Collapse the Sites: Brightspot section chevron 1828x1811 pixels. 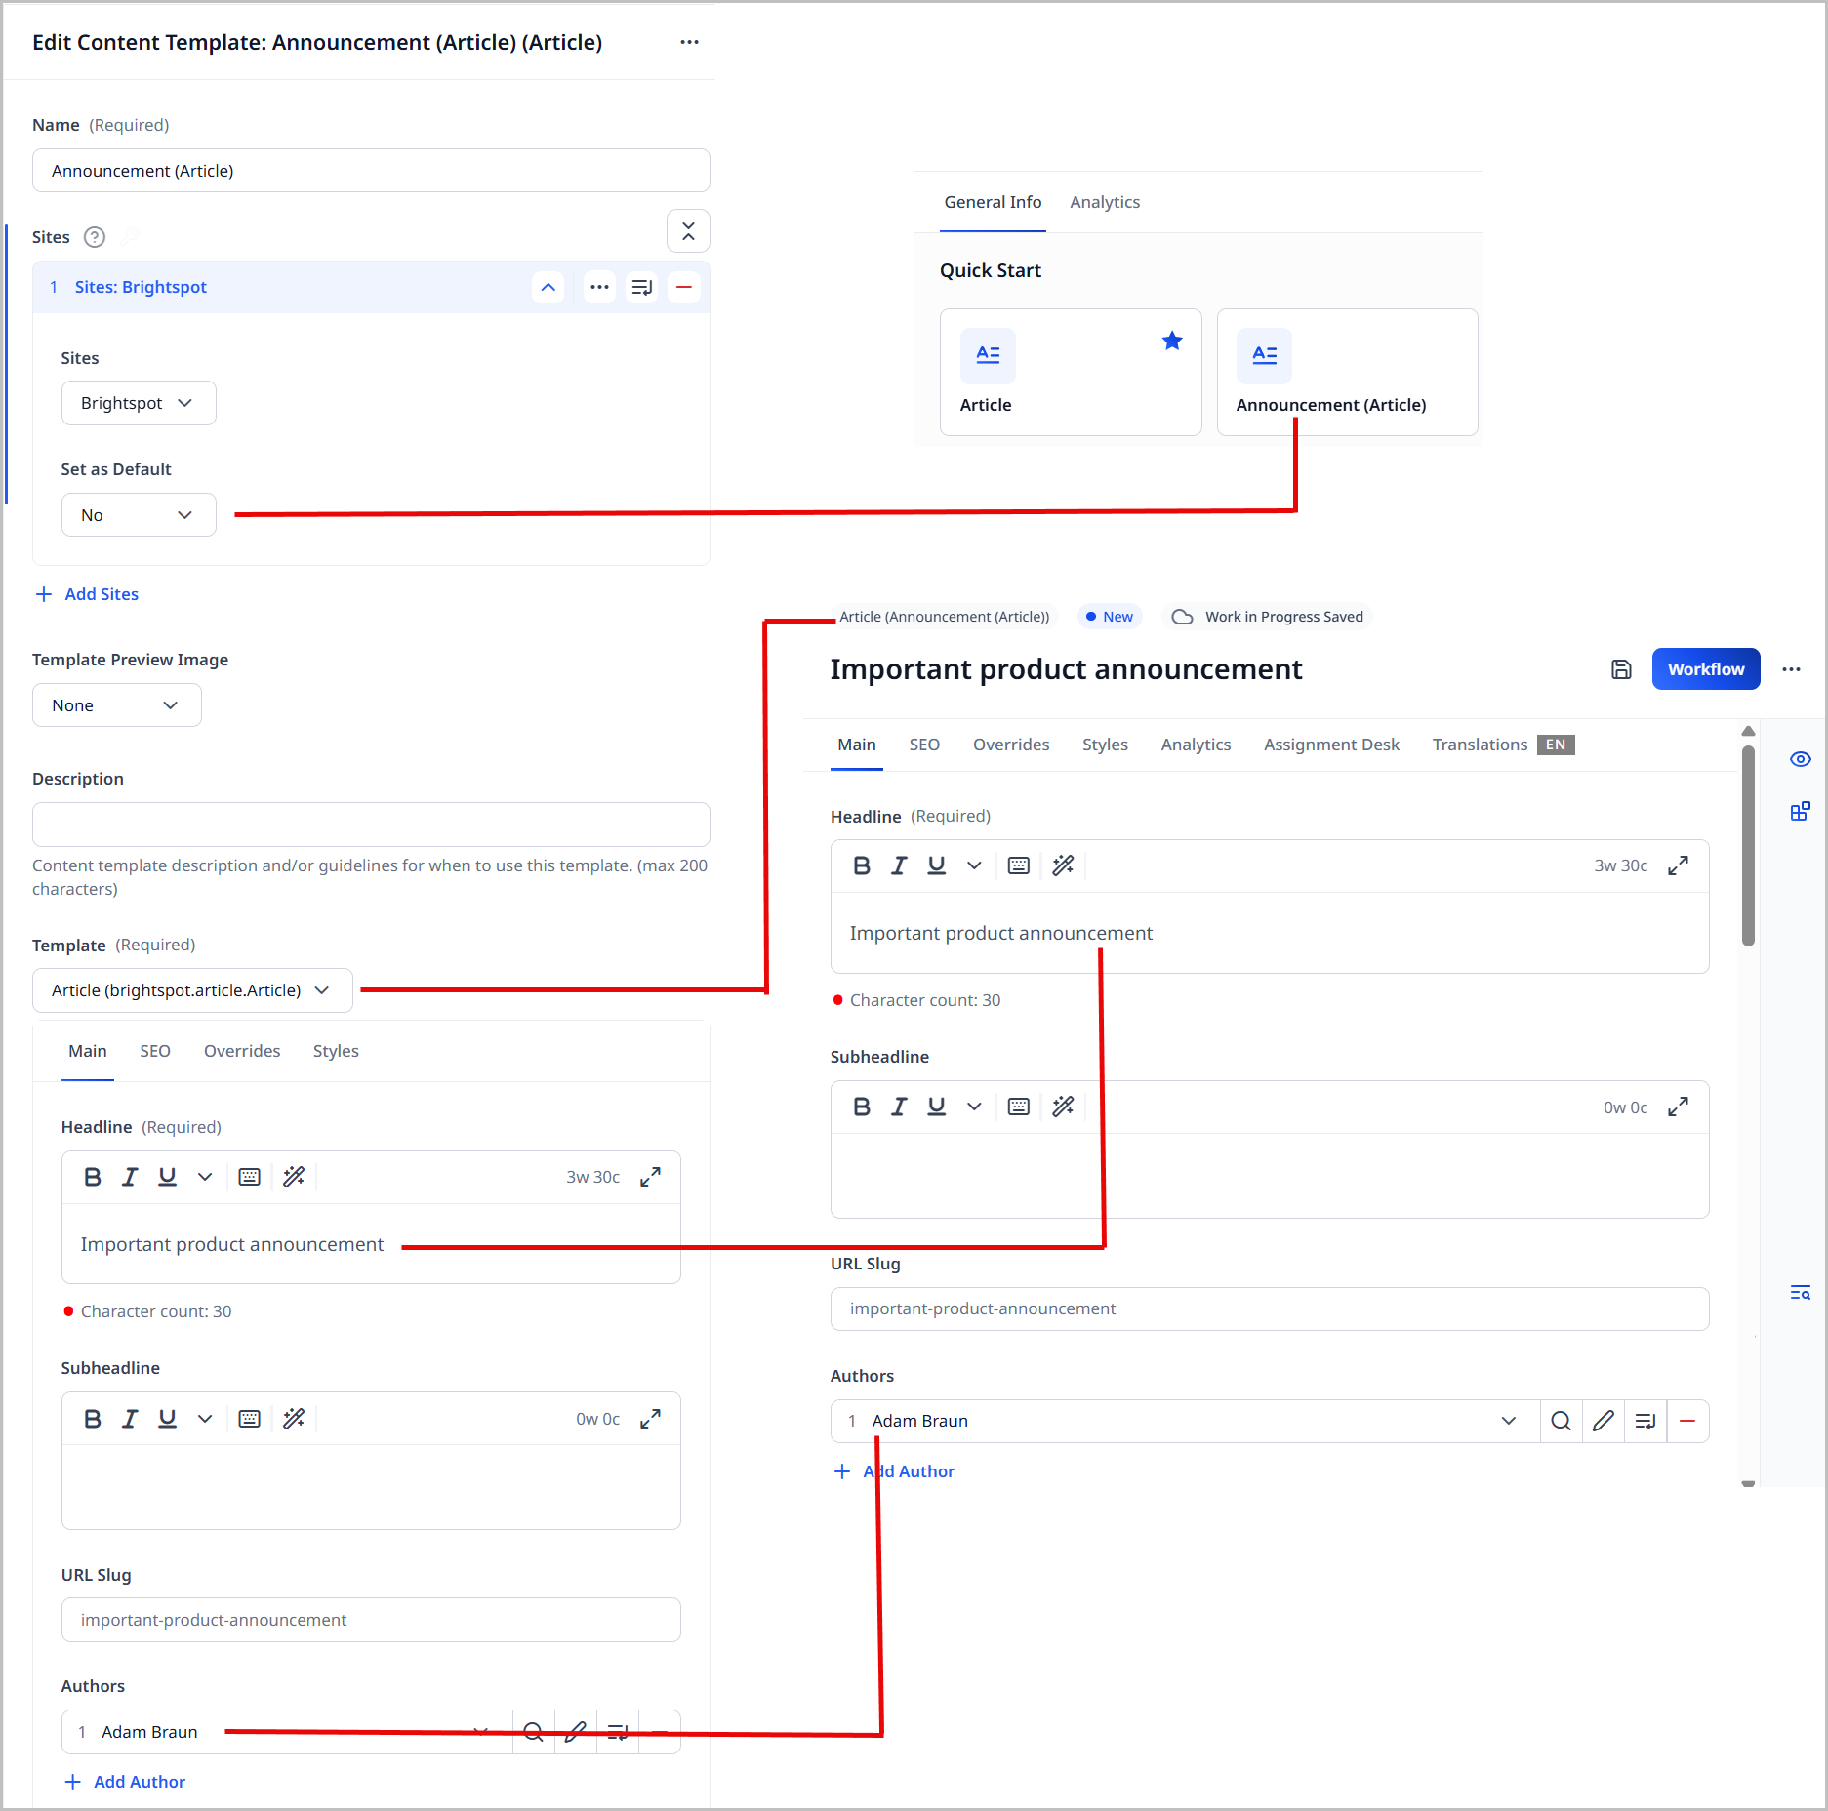[548, 287]
